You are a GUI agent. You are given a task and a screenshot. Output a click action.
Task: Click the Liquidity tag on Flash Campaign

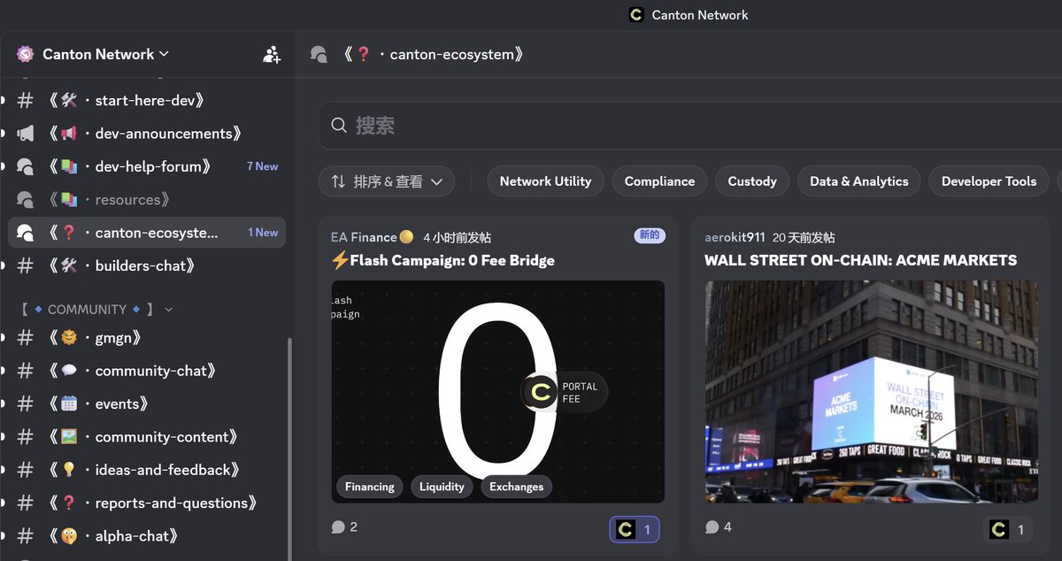pyautogui.click(x=442, y=487)
